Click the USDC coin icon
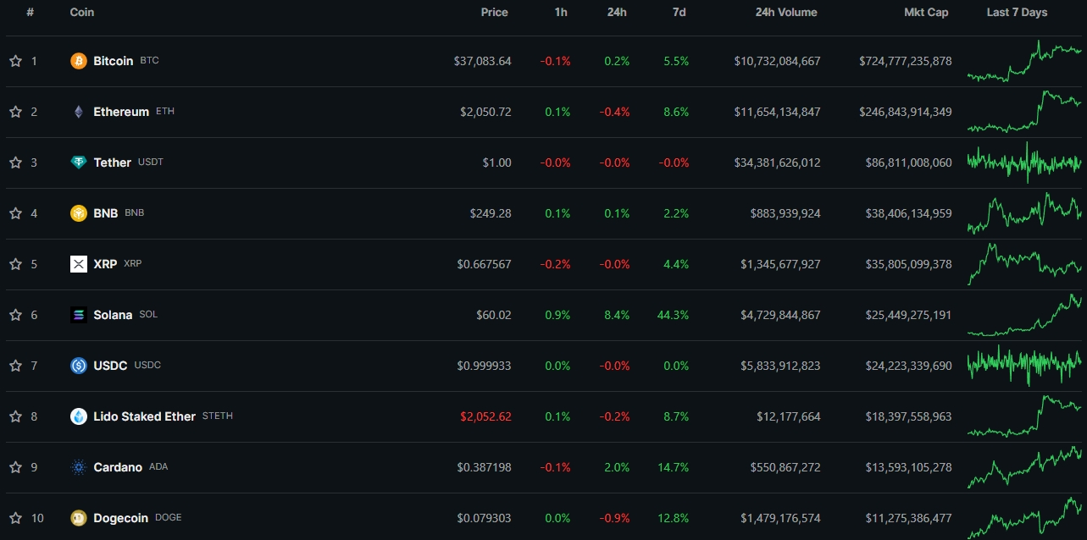 [x=79, y=366]
